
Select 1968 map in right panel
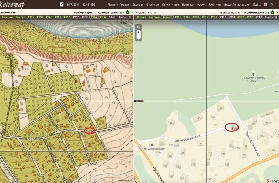coord(196,17)
